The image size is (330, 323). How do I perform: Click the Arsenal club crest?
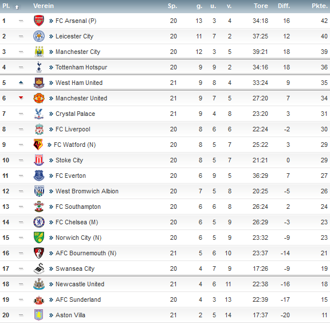39,21
